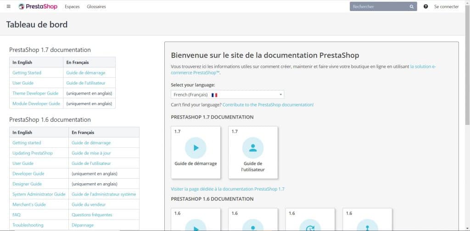Image resolution: width=470 pixels, height=231 pixels.
Task: Open 1.7 'Guide de démarrage' table link
Action: pos(86,73)
